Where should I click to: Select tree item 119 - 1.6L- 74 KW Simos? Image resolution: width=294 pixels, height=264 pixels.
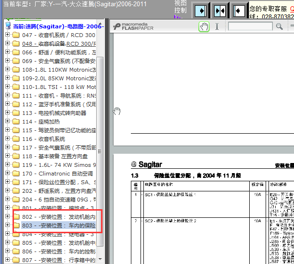[59, 165]
